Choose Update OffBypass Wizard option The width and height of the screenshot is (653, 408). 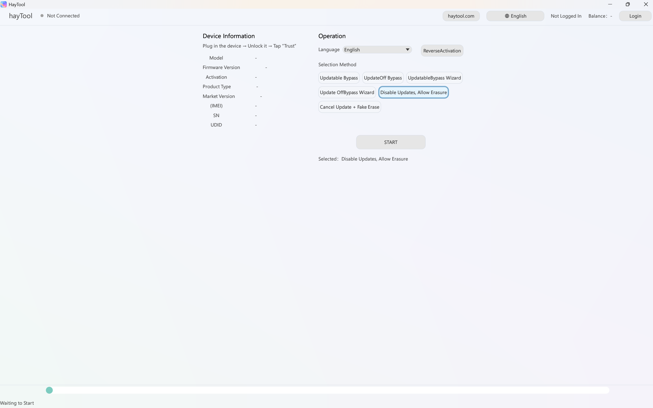[347, 92]
